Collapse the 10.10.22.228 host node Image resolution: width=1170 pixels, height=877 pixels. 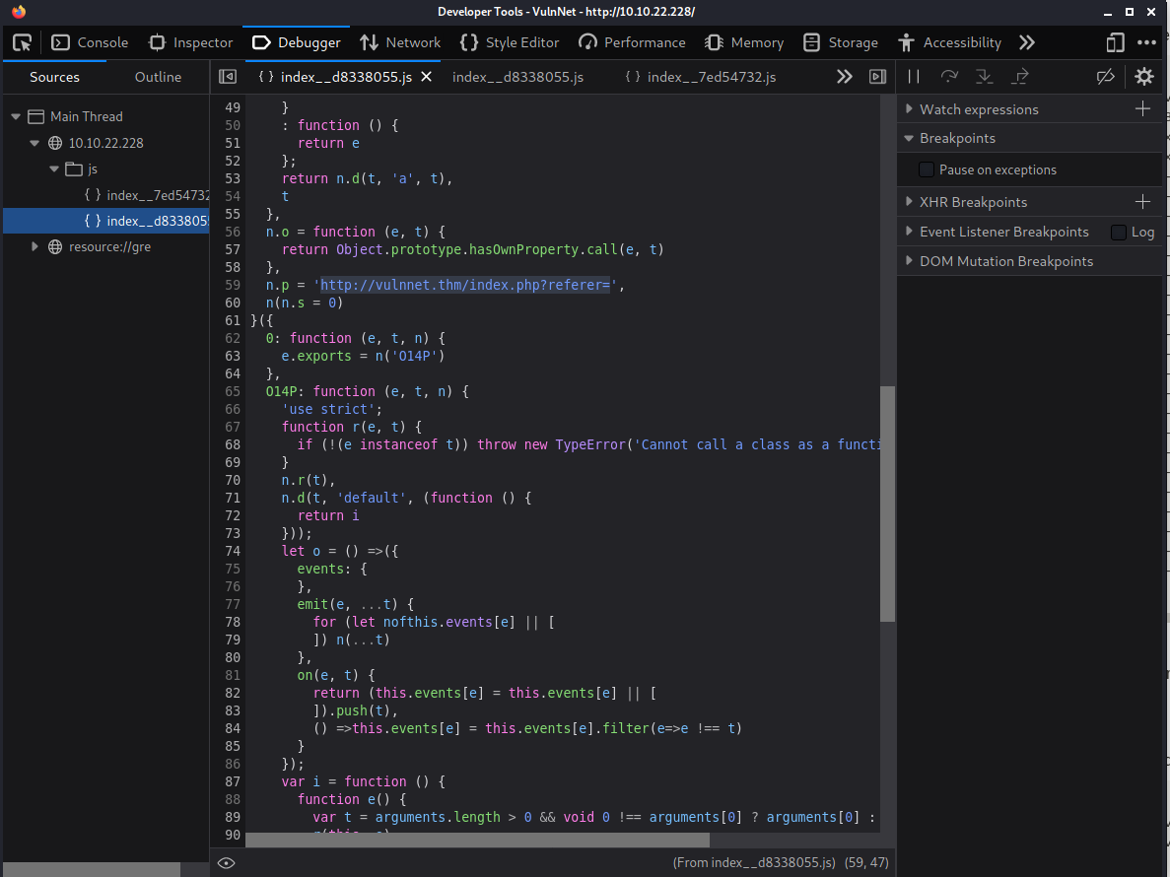34,143
